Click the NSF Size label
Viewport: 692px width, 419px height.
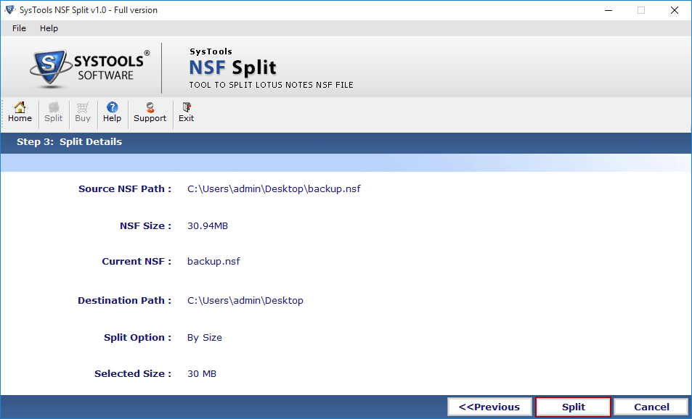[146, 226]
